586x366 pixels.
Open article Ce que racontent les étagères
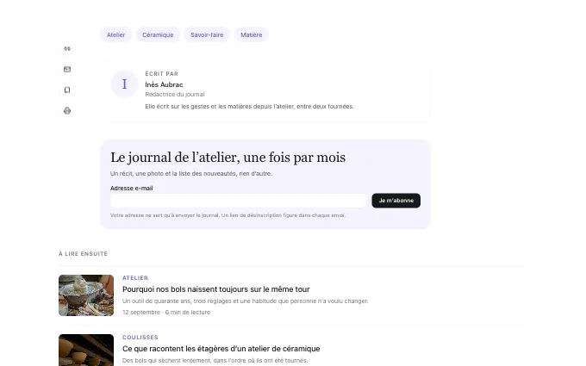[221, 349]
